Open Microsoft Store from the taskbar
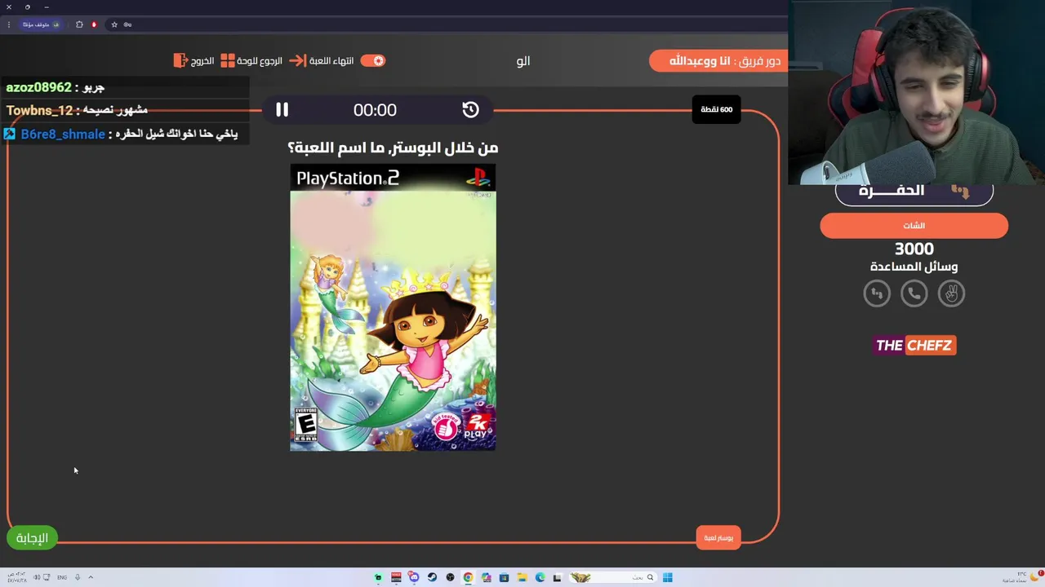Image resolution: width=1045 pixels, height=587 pixels. pyautogui.click(x=504, y=577)
